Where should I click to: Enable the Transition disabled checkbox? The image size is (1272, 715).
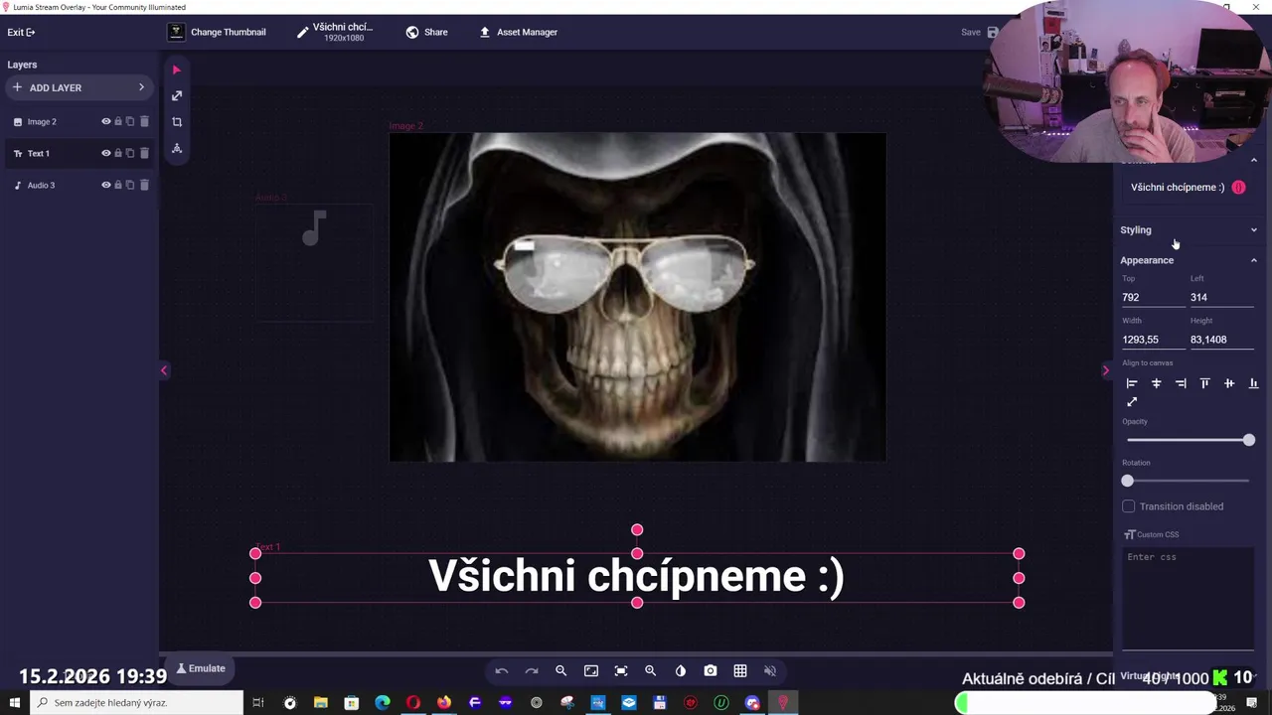[1129, 506]
